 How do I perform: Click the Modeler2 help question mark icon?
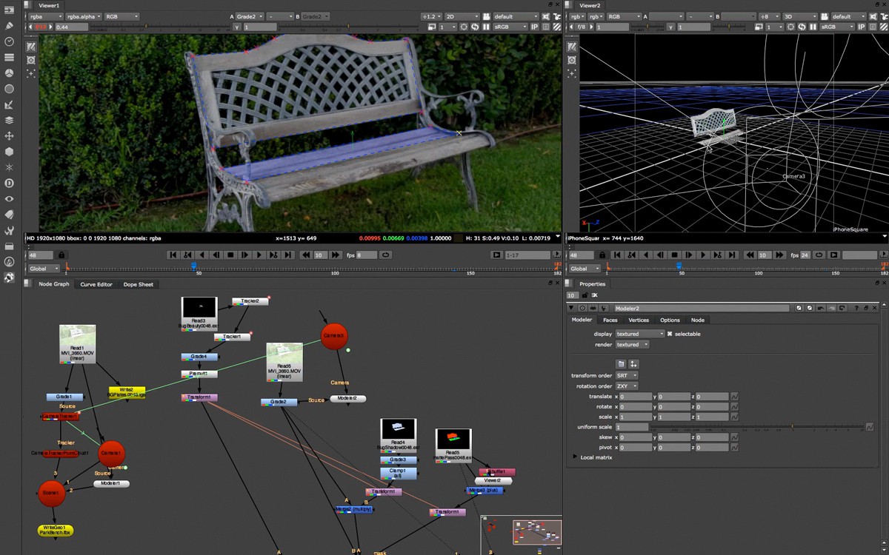(856, 308)
